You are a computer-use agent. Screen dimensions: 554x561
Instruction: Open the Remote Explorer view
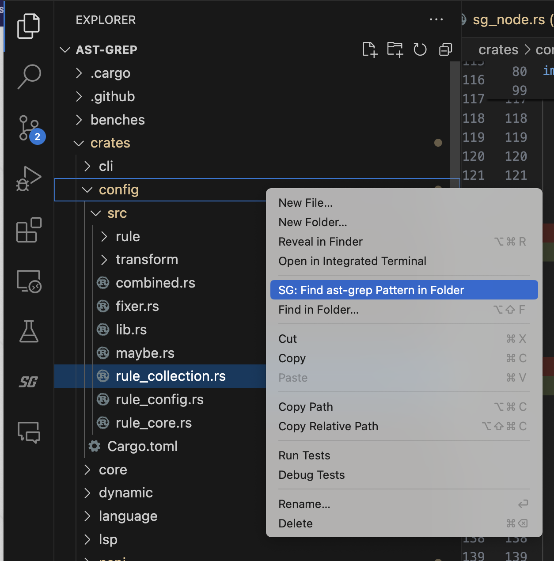tap(29, 281)
